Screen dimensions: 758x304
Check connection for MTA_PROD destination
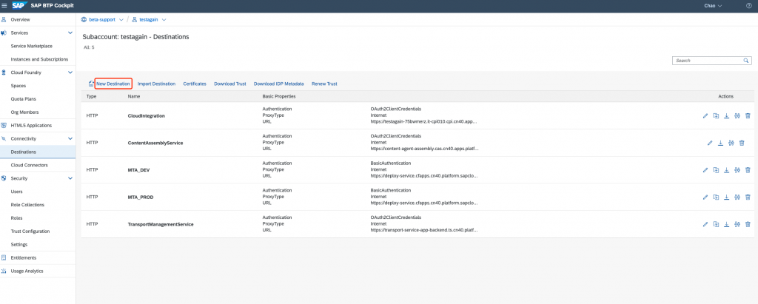737,197
